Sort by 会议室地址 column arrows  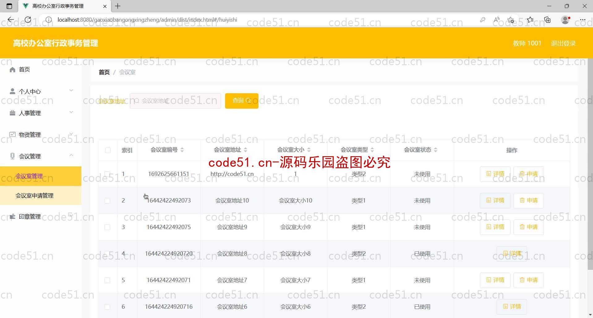click(245, 150)
